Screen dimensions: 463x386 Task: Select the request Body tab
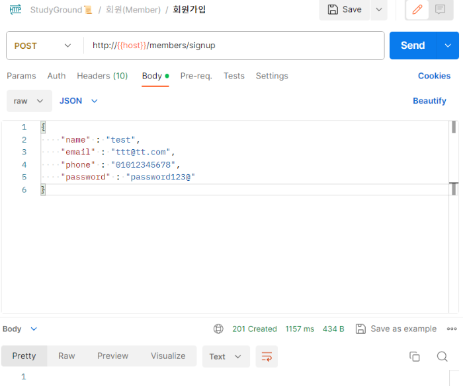coord(155,76)
